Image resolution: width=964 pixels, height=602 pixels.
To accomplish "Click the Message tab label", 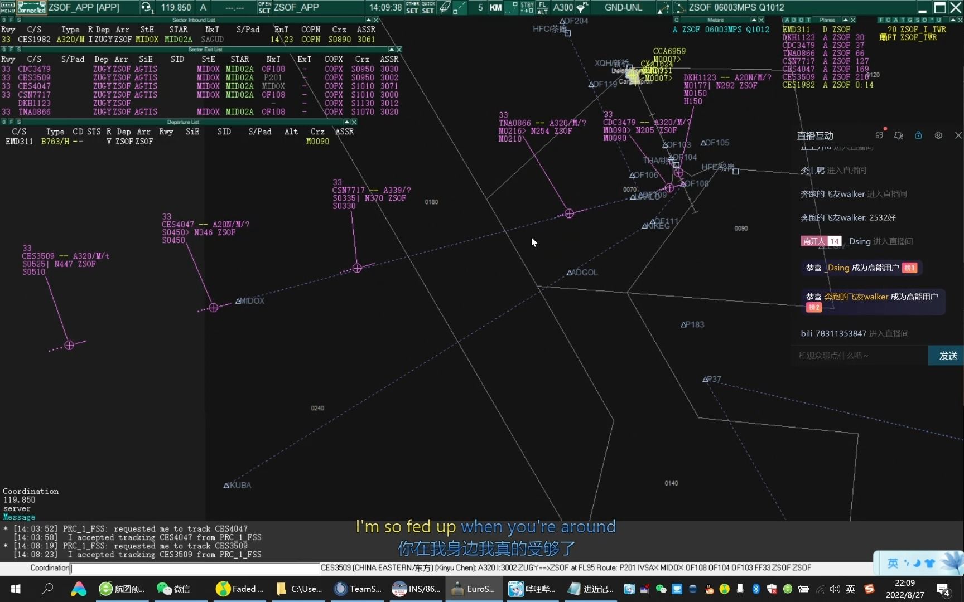I will pos(19,517).
